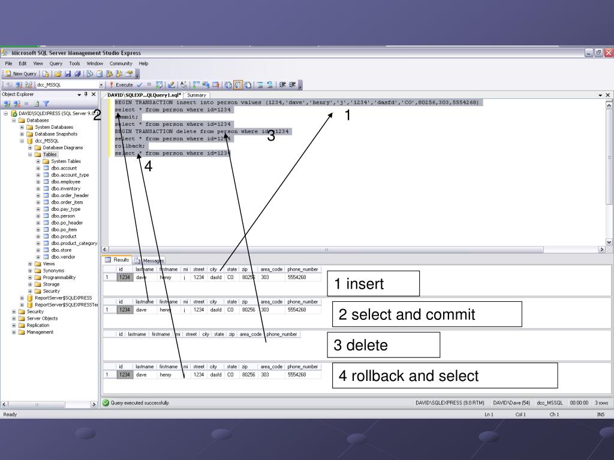Image resolution: width=614 pixels, height=460 pixels.
Task: Open Design Query in Editor icon
Action: [x=171, y=84]
